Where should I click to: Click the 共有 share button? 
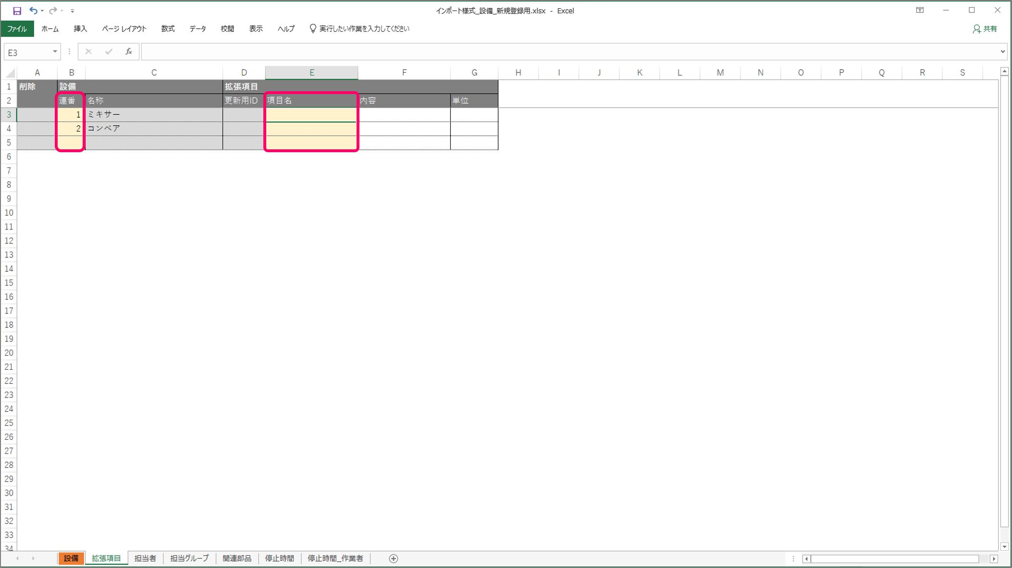coord(985,29)
